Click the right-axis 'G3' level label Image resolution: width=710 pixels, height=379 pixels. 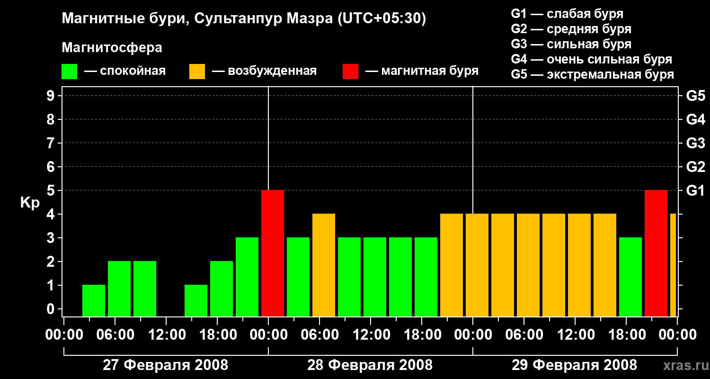coord(695,143)
